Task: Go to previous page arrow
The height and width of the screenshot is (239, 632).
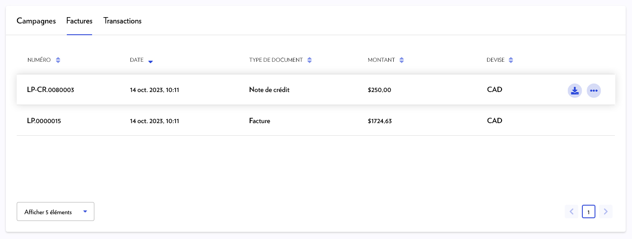Action: (572, 211)
